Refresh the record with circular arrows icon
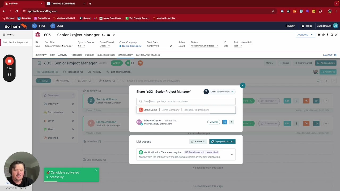 [x=332, y=35]
